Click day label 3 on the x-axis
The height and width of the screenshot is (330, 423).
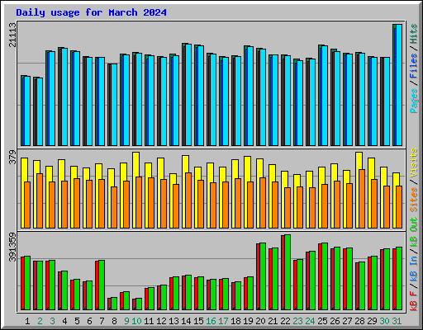[52, 321]
